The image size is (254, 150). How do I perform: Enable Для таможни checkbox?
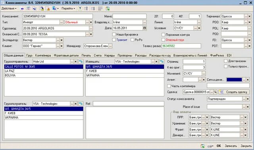pos(226,61)
